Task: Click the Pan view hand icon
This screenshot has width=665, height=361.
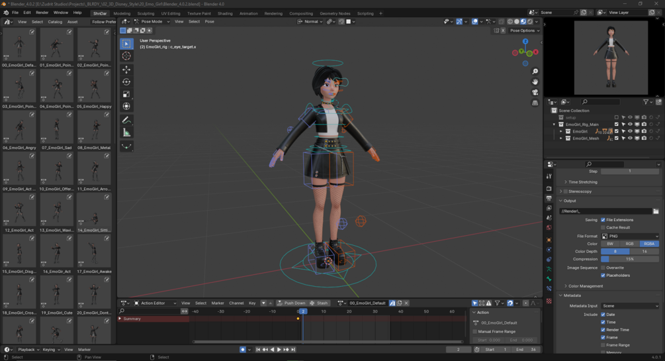Action: point(535,81)
